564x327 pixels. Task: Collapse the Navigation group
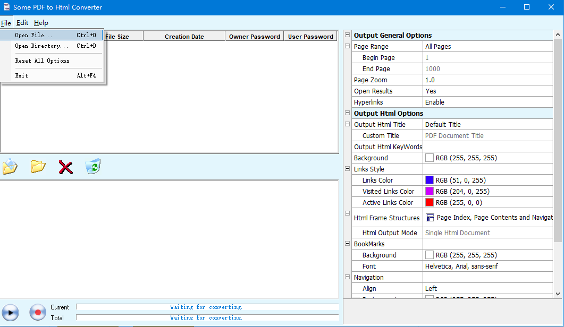[348, 277]
